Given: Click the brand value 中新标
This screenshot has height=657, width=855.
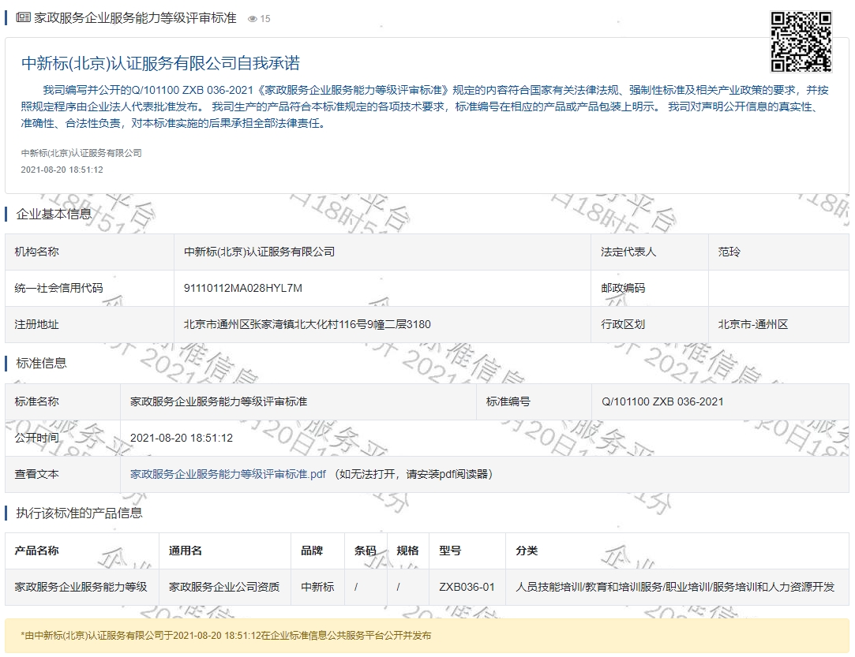Looking at the screenshot, I should point(317,588).
